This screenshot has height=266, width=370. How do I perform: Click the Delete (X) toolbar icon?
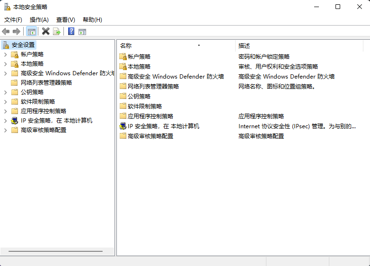coord(45,31)
